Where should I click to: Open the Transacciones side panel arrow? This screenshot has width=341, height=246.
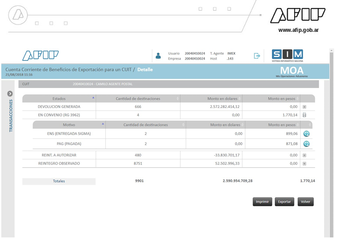click(x=10, y=94)
